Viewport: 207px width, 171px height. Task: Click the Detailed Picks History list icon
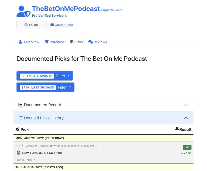20,118
